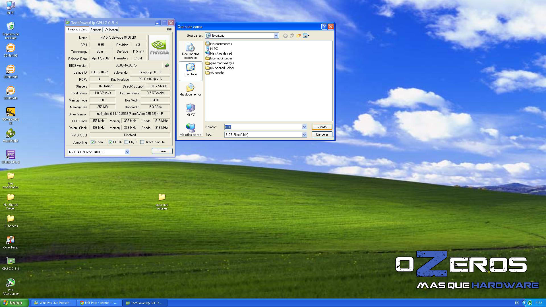Open Mis documentos in save dialog sidebar
The image size is (546, 307).
tap(191, 90)
